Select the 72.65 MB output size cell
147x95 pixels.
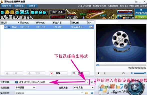tap(58, 27)
